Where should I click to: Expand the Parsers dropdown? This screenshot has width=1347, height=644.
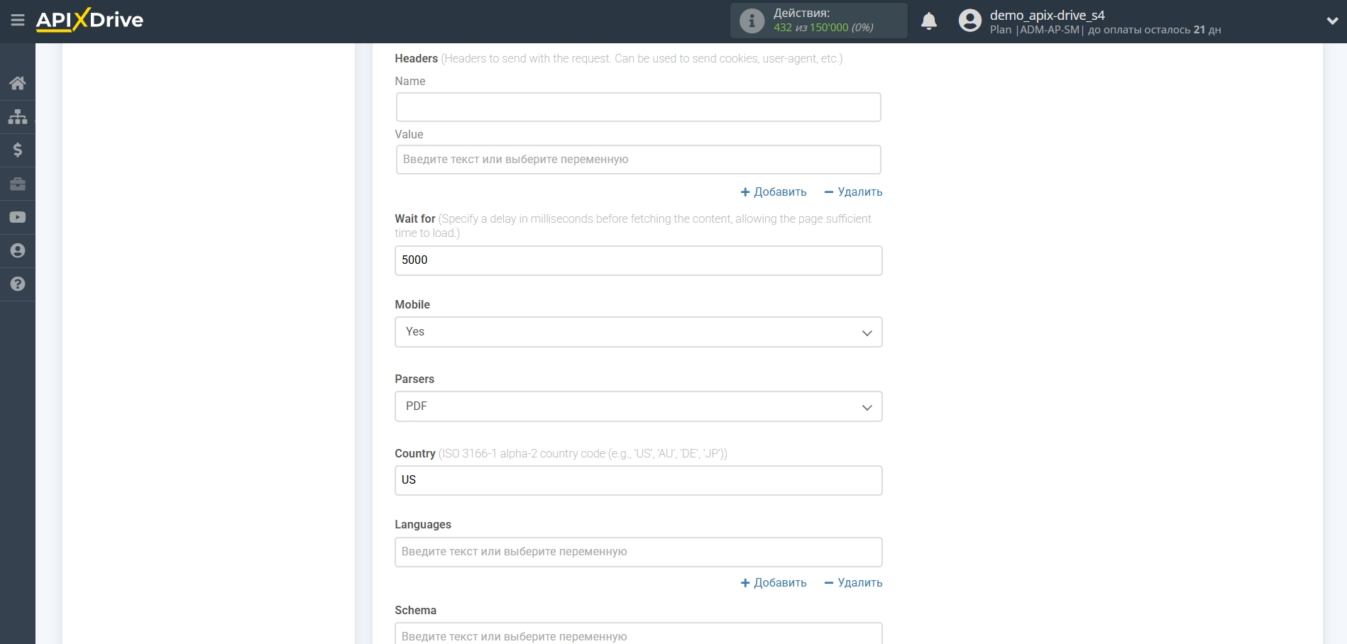pos(638,406)
